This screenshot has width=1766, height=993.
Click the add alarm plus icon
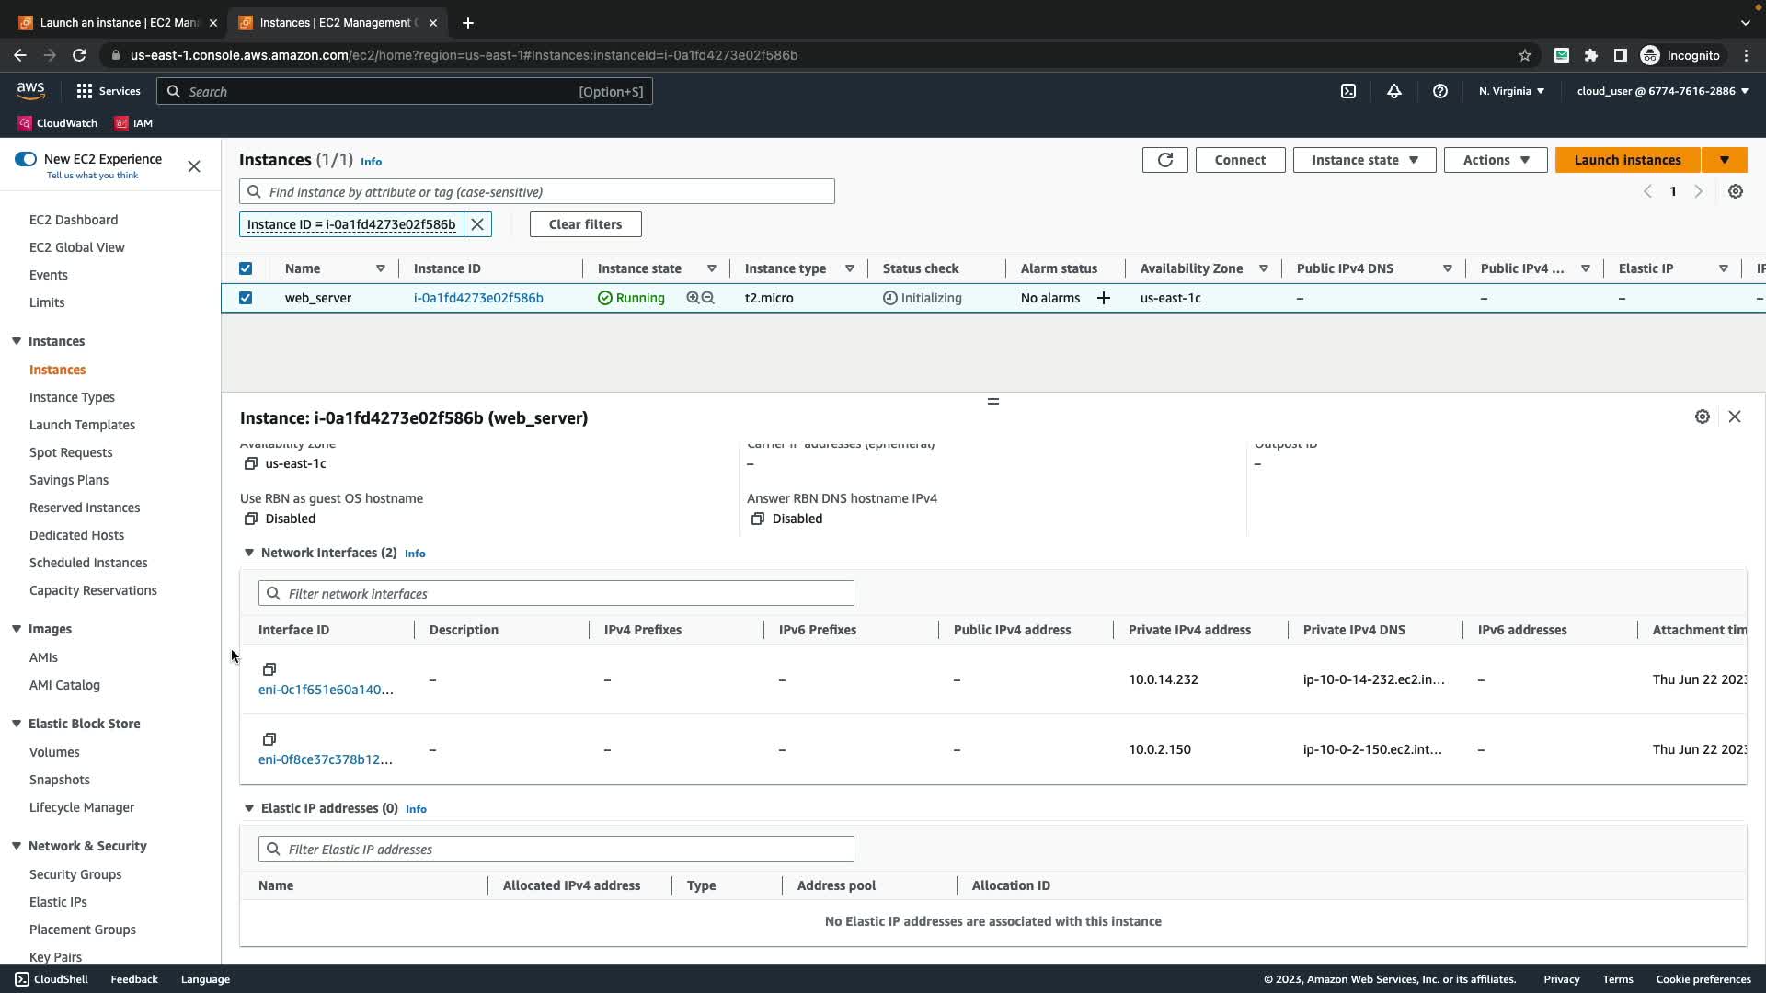tap(1103, 298)
